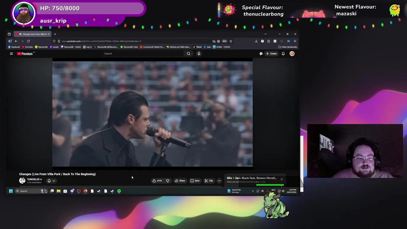Change the 90% zoom level badge
Viewport: 407px width, 229px height.
224,41
